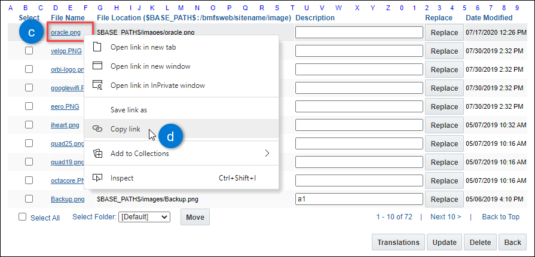Viewport: 535px width, 257px height.
Task: Check the box for octacore row
Action: [x=29, y=180]
